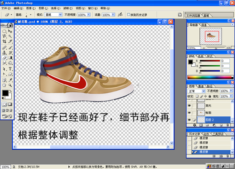Expand the opacity slider arrow in options bar
This screenshot has height=169, width=235.
point(89,15)
